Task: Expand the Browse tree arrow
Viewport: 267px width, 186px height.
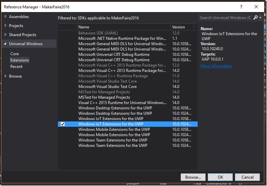Action: [5, 76]
